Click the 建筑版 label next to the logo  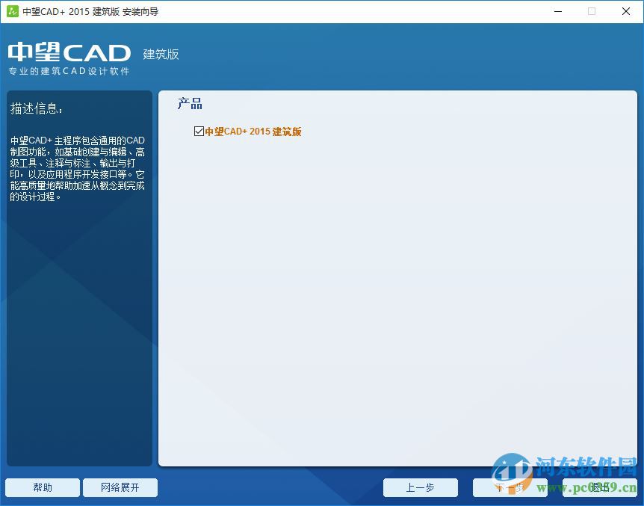coord(160,55)
